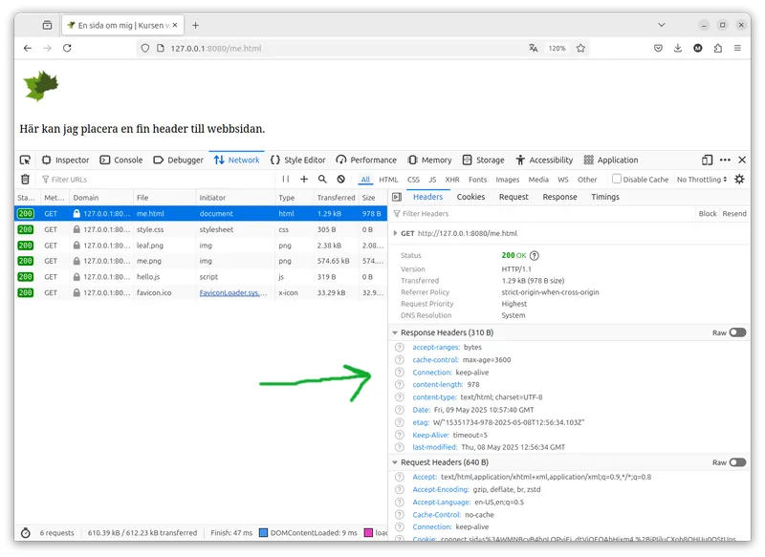Image resolution: width=765 pixels, height=557 pixels.
Task: Open devtools more options menu
Action: [725, 160]
